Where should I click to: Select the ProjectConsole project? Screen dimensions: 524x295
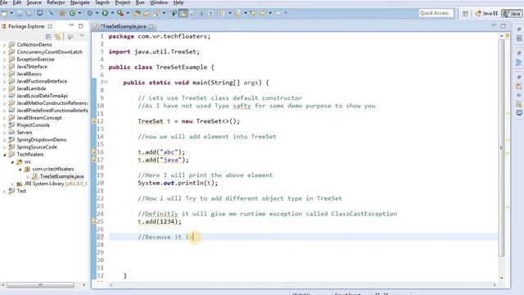coord(33,125)
